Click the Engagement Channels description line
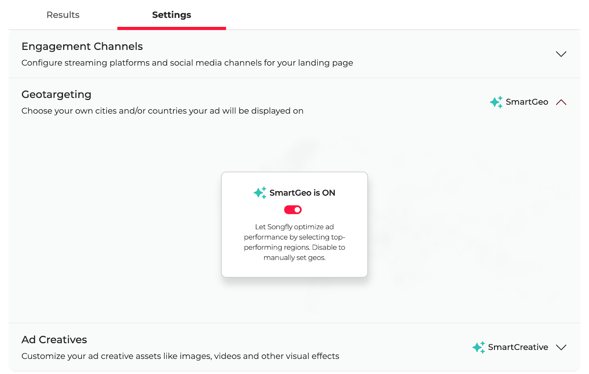 tap(187, 63)
